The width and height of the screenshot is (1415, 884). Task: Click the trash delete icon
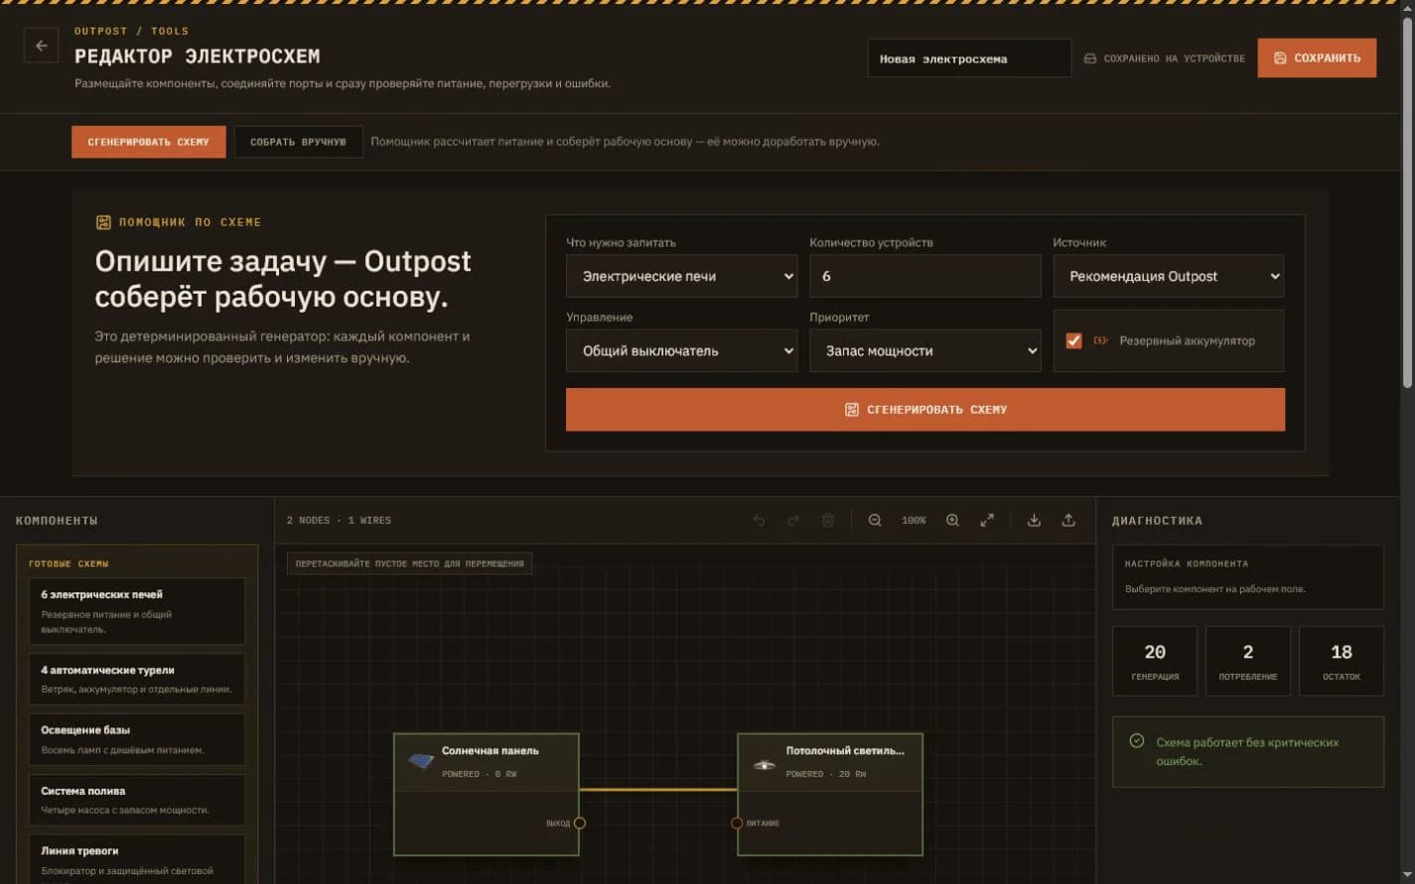coord(827,520)
